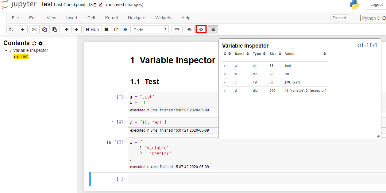Open the Kernel menu
The image size is (386, 193).
[x=111, y=18]
